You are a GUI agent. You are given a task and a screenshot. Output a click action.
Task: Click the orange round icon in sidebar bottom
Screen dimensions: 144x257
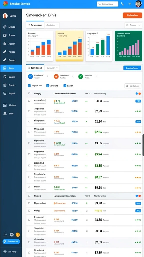click(18, 235)
